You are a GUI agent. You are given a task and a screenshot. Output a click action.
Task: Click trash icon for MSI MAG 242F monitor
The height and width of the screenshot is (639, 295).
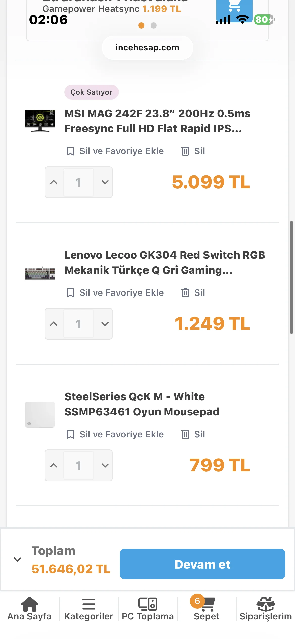185,151
